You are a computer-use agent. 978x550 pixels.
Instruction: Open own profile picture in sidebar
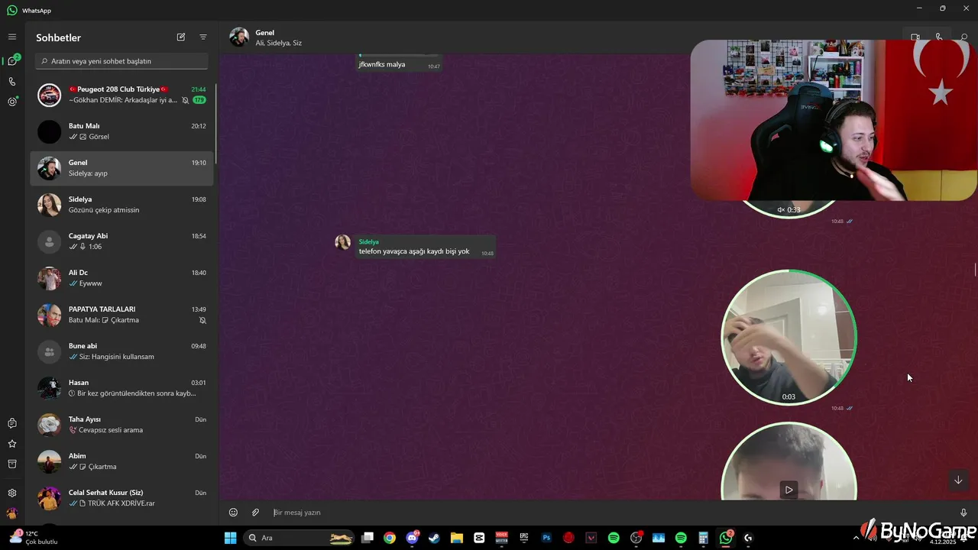point(12,513)
